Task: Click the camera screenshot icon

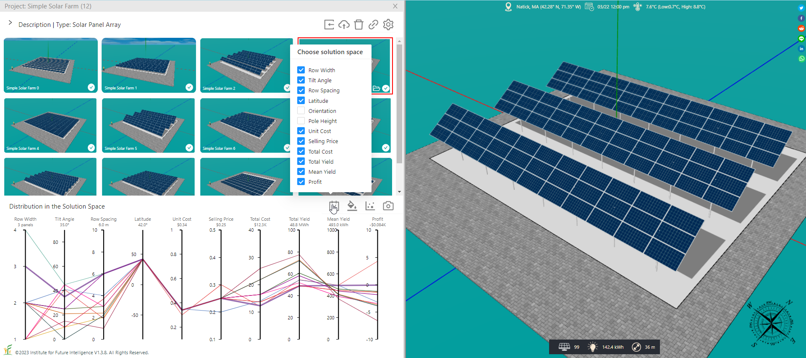Action: coord(388,206)
